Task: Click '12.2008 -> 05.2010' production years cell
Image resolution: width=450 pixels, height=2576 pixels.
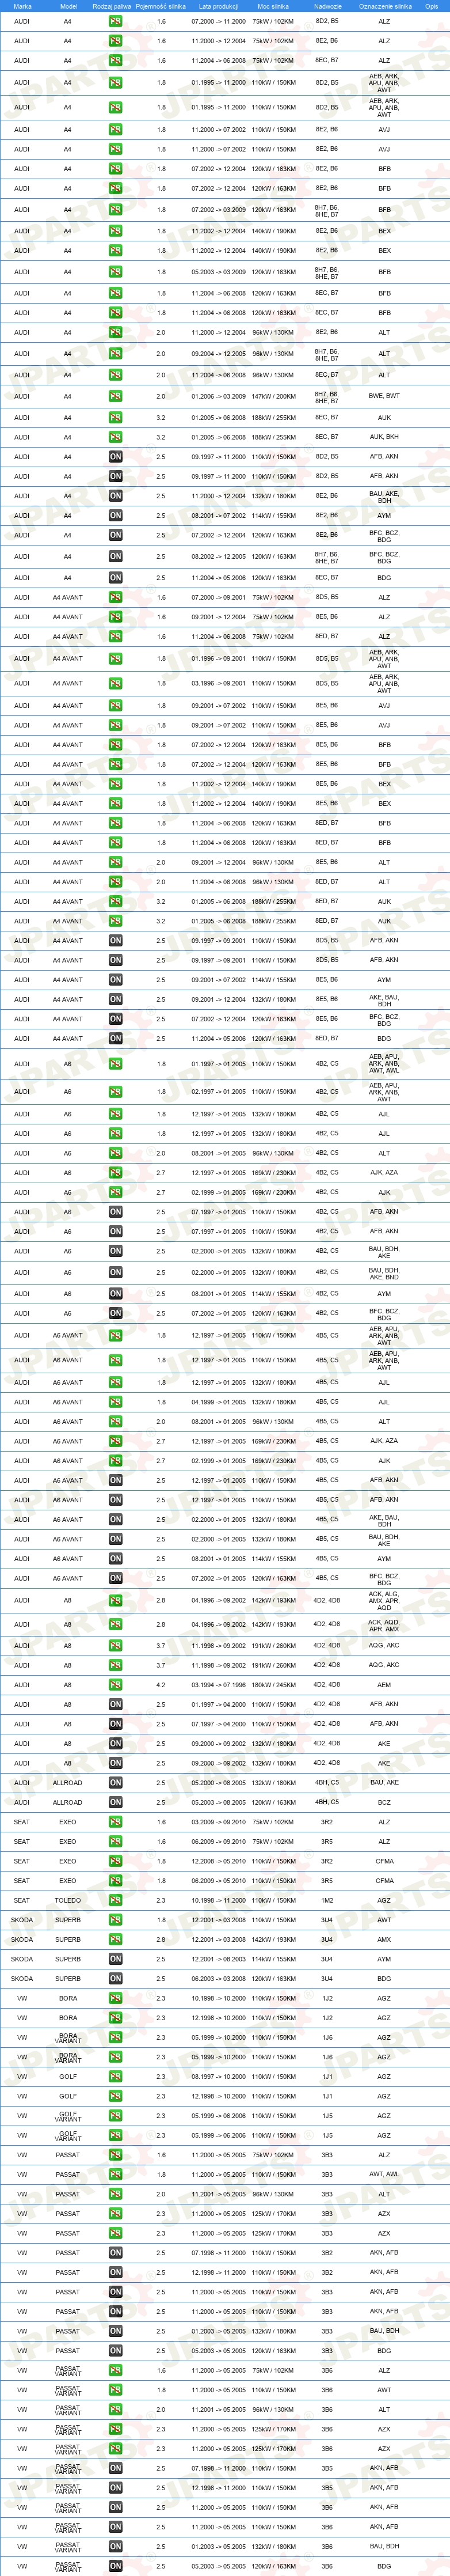Action: click(x=218, y=1861)
